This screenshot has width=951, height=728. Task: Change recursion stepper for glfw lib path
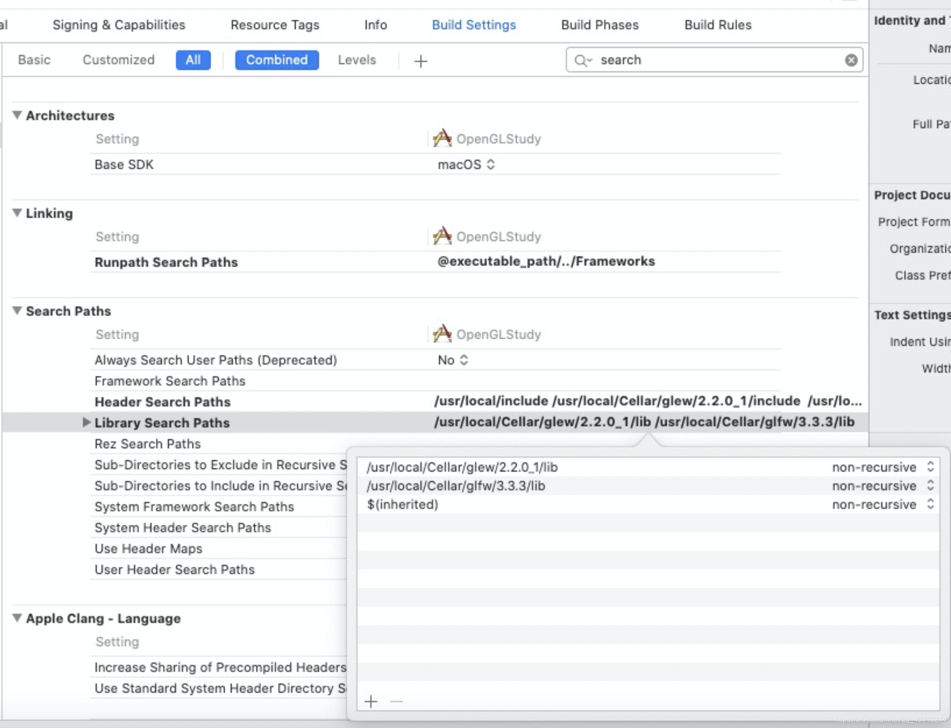[x=930, y=485]
